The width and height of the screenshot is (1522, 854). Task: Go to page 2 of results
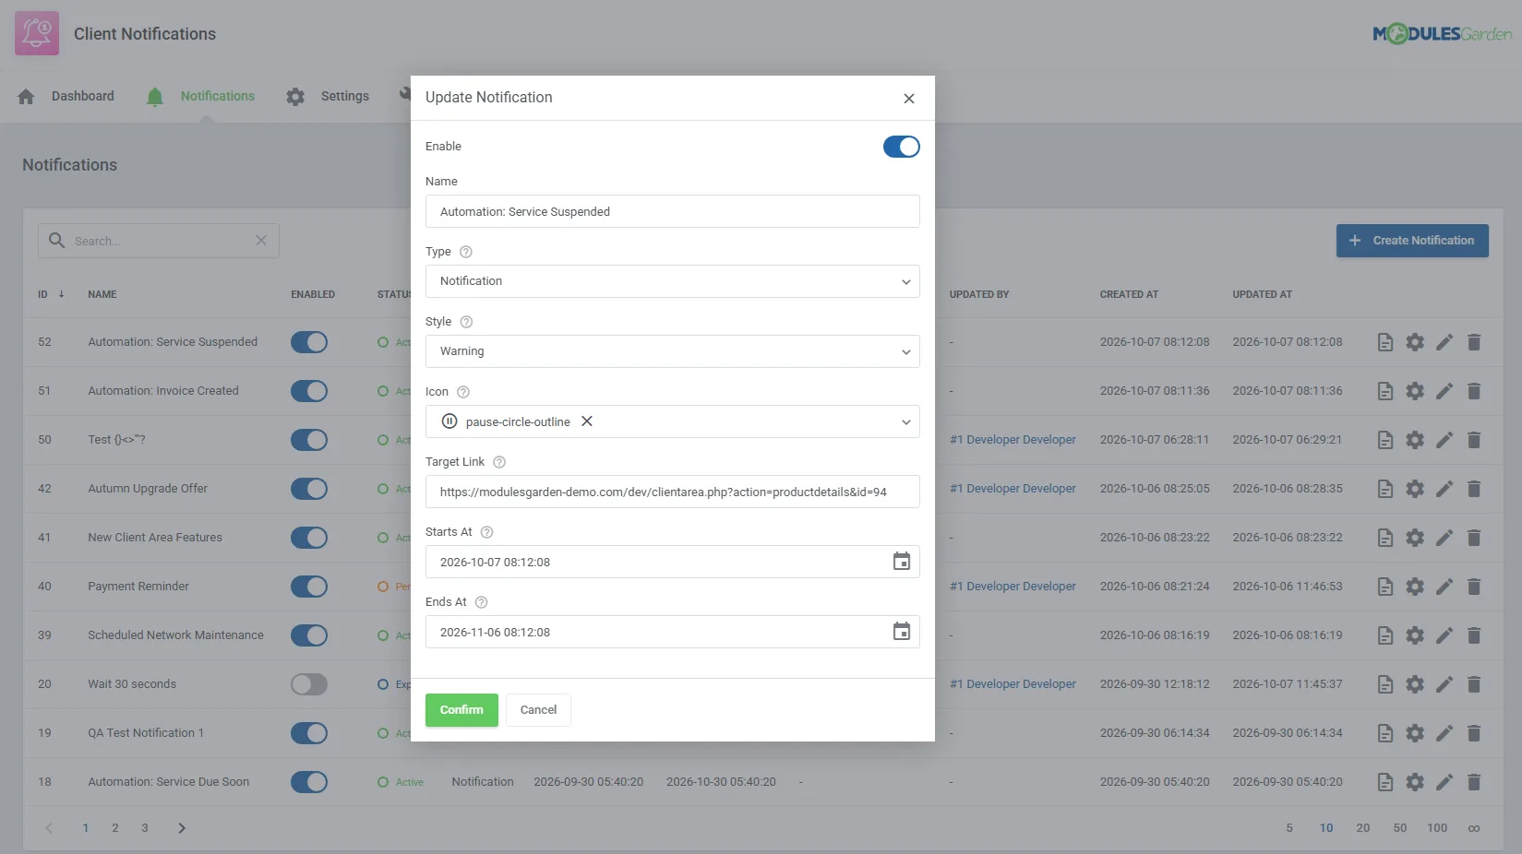(x=115, y=828)
